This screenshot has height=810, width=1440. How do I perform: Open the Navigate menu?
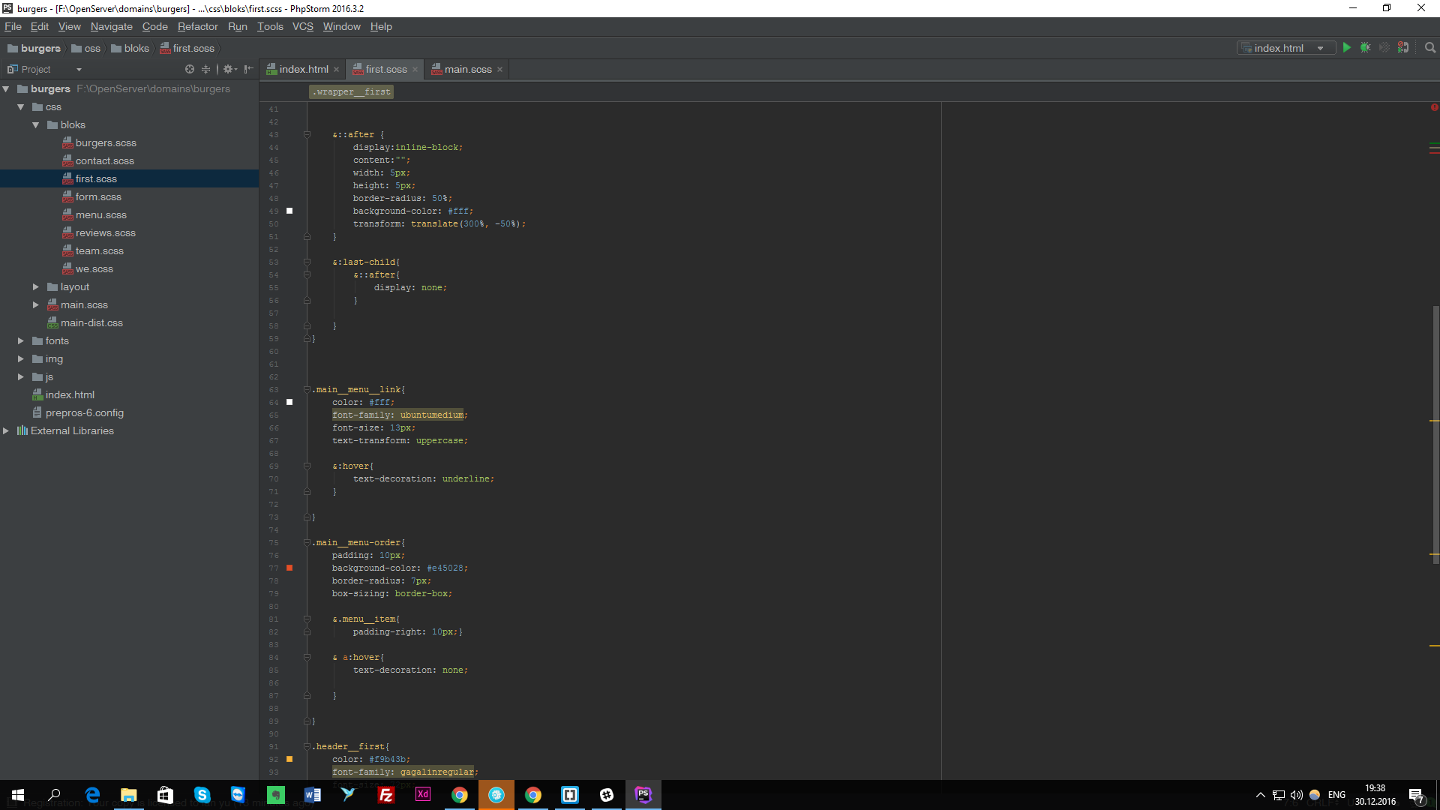tap(111, 26)
